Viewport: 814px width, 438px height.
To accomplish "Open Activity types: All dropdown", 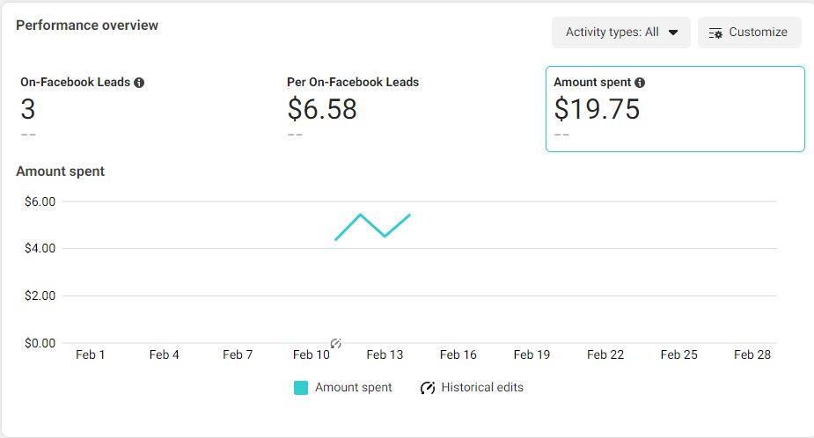I will [x=620, y=33].
